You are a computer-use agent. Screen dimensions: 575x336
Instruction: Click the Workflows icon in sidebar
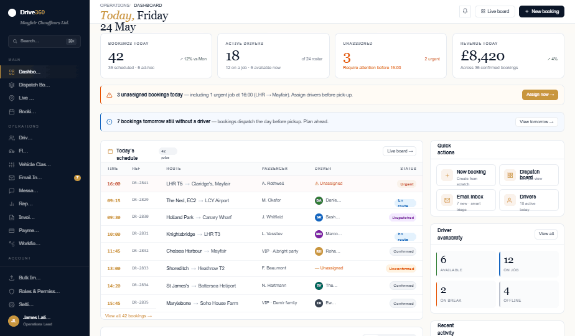click(12, 243)
